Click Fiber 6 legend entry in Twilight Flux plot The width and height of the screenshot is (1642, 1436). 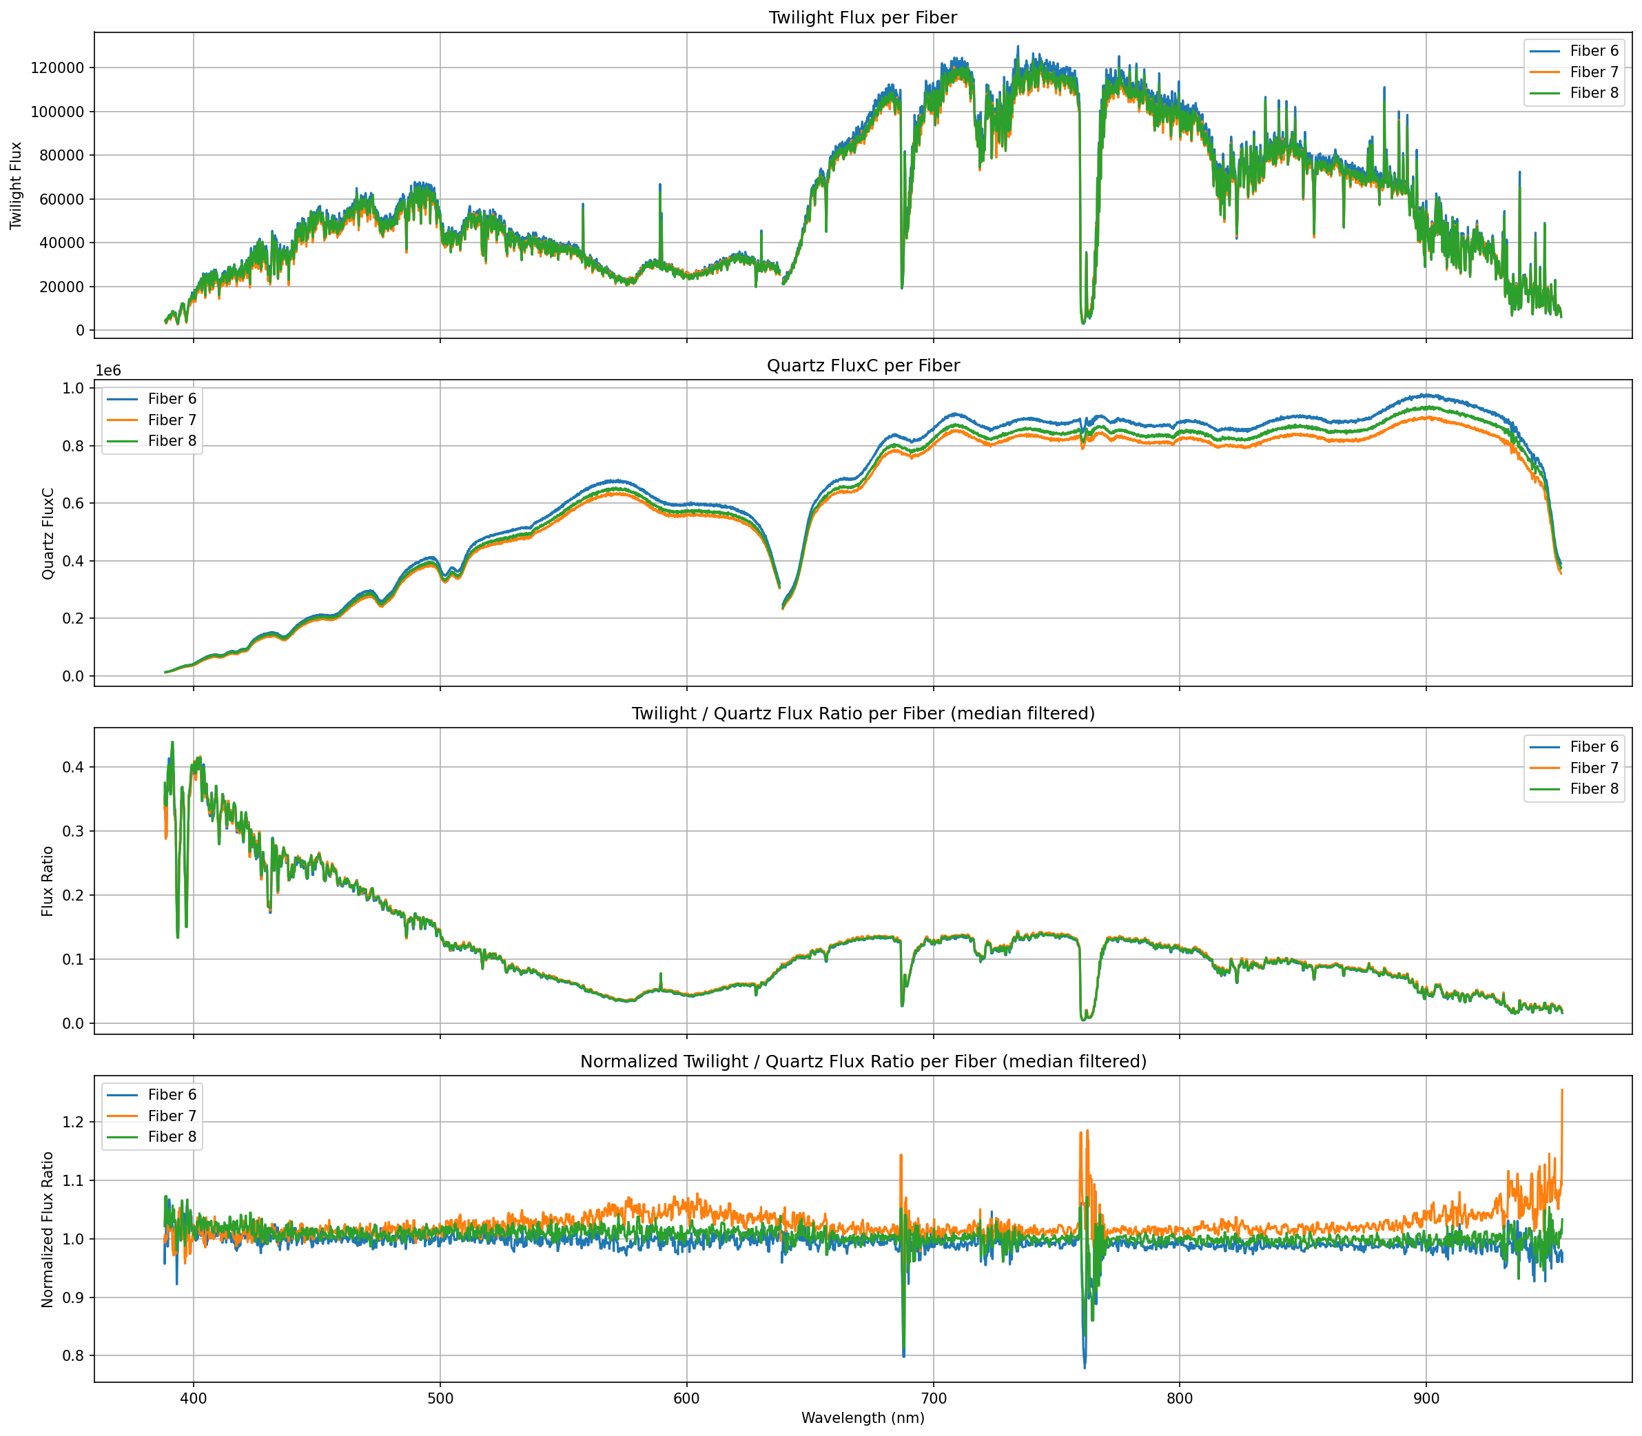click(1593, 51)
